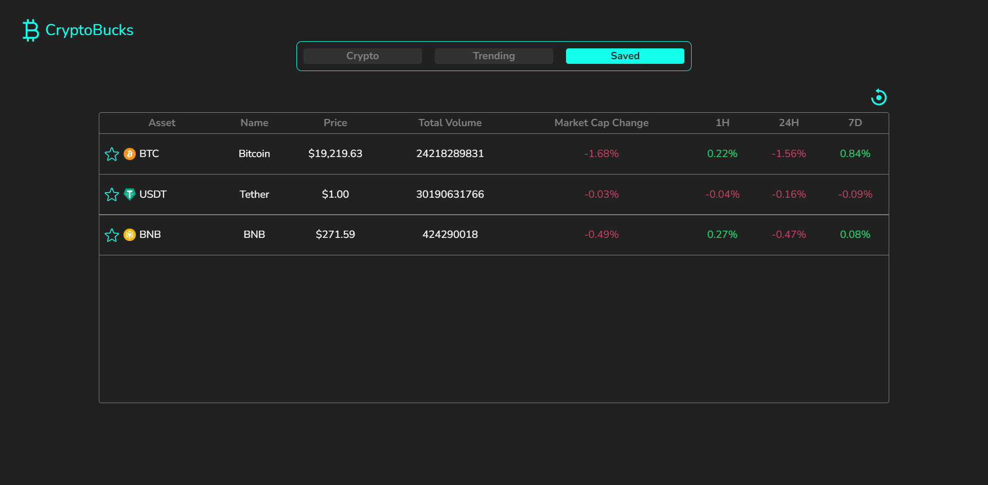Toggle the saved star for BNB

[112, 235]
